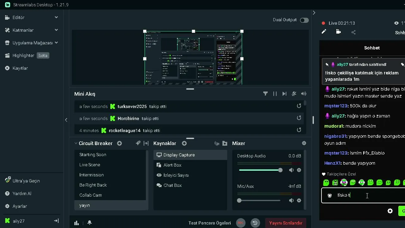Viewport: 405px width, 228px height.
Task: Filter Mini Akış events
Action: 265,94
